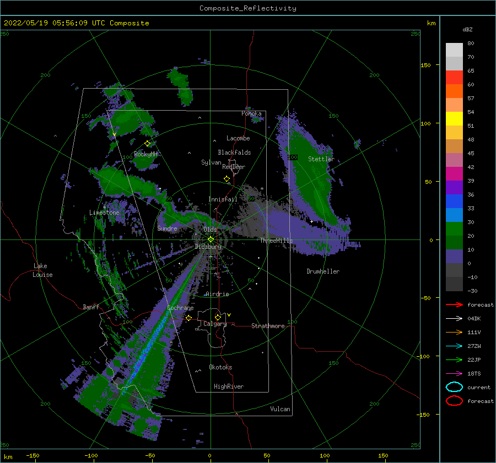Click the Airdrie town label
Screen dimensions: 496x463
217,294
